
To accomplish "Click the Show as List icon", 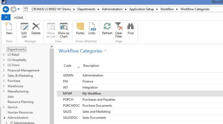I will [x=51, y=26].
